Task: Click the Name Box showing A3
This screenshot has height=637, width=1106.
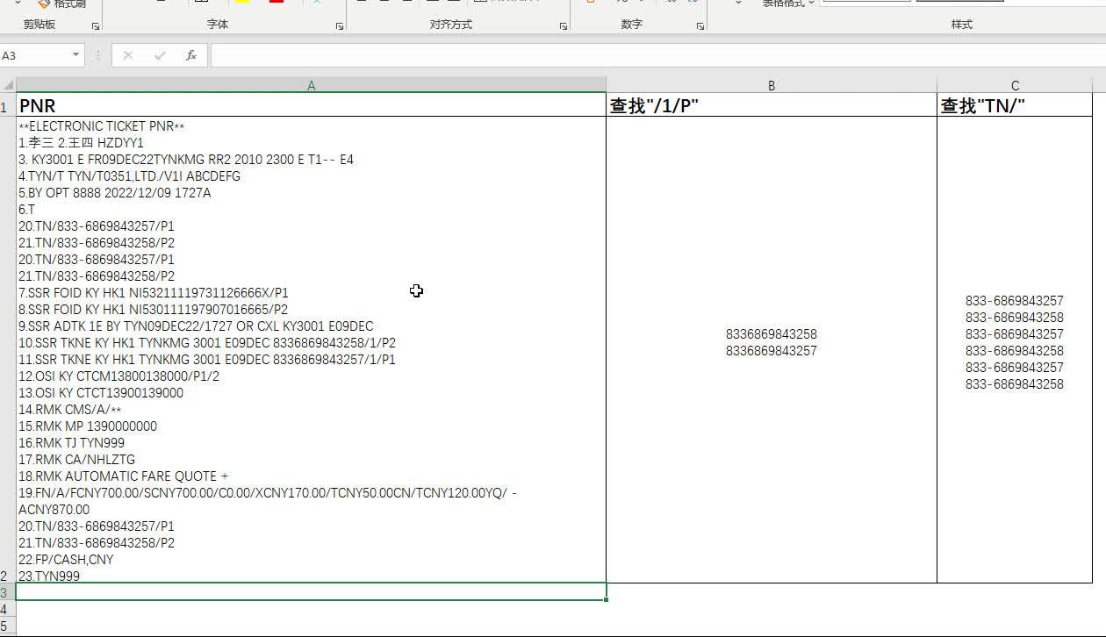Action: point(35,55)
